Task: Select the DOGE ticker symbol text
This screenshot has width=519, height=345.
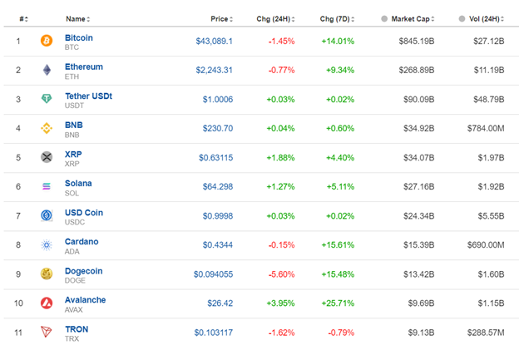Action: [x=75, y=280]
